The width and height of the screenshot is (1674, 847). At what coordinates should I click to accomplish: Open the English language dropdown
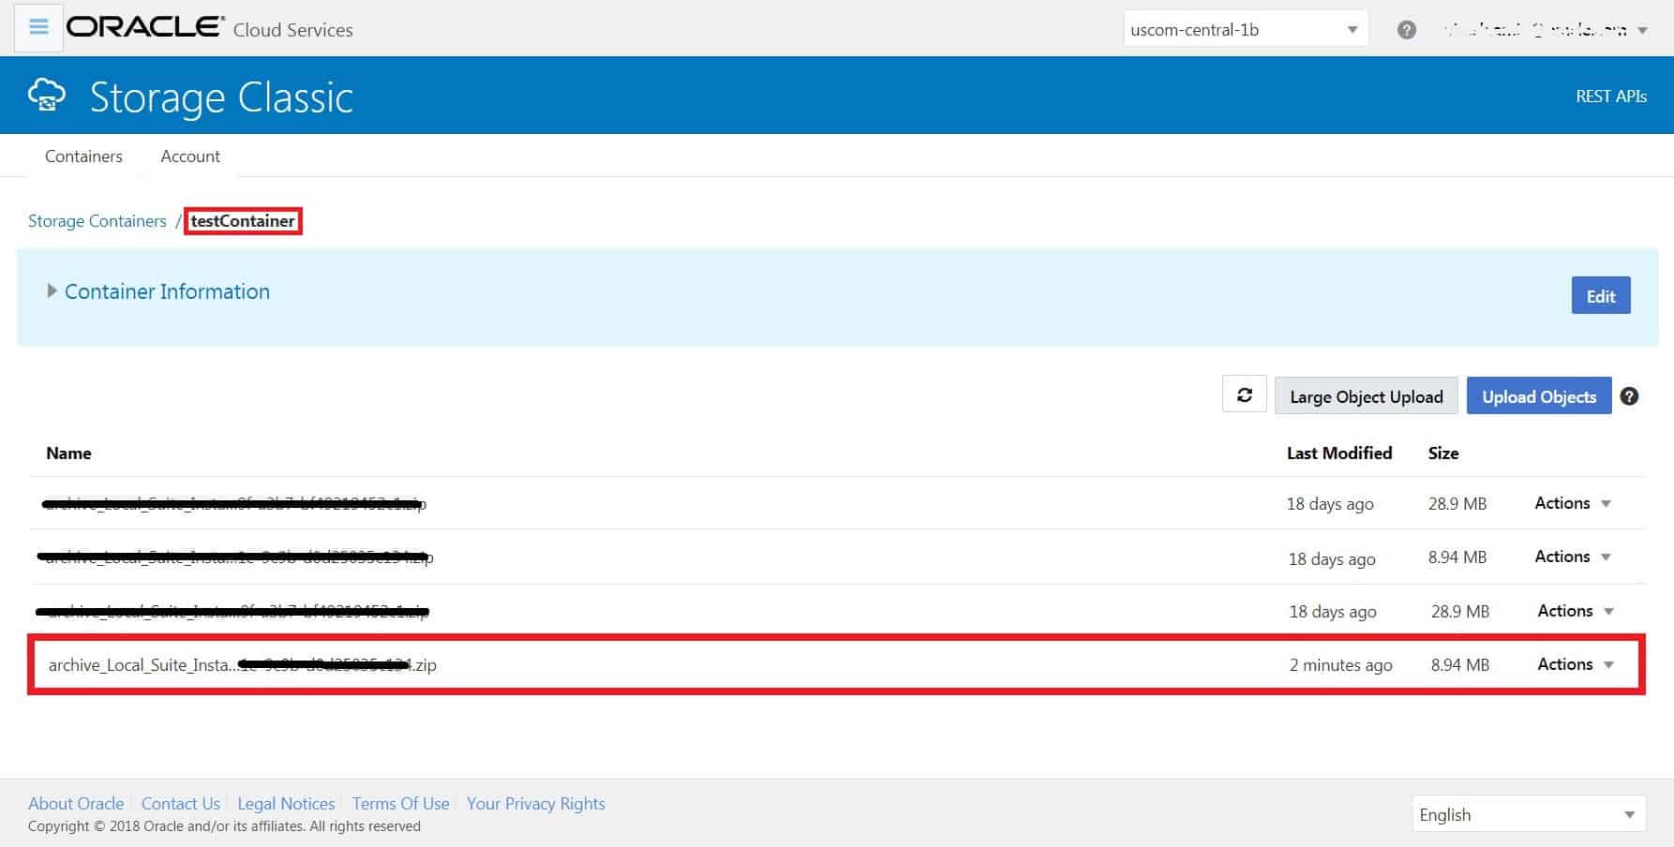1528,814
